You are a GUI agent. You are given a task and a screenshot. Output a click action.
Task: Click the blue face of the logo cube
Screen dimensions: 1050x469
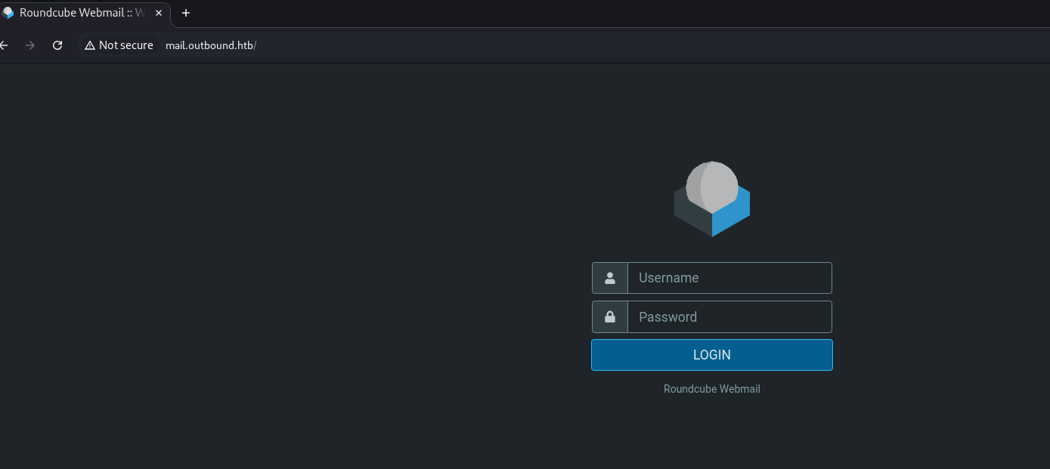pos(732,214)
